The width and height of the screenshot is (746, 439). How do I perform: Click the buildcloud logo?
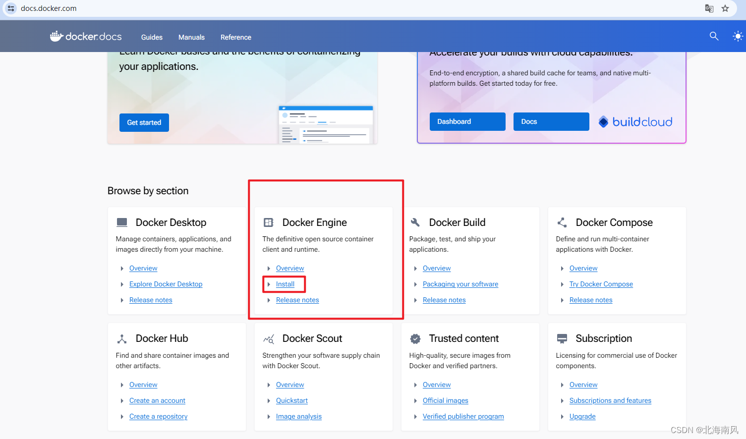635,122
